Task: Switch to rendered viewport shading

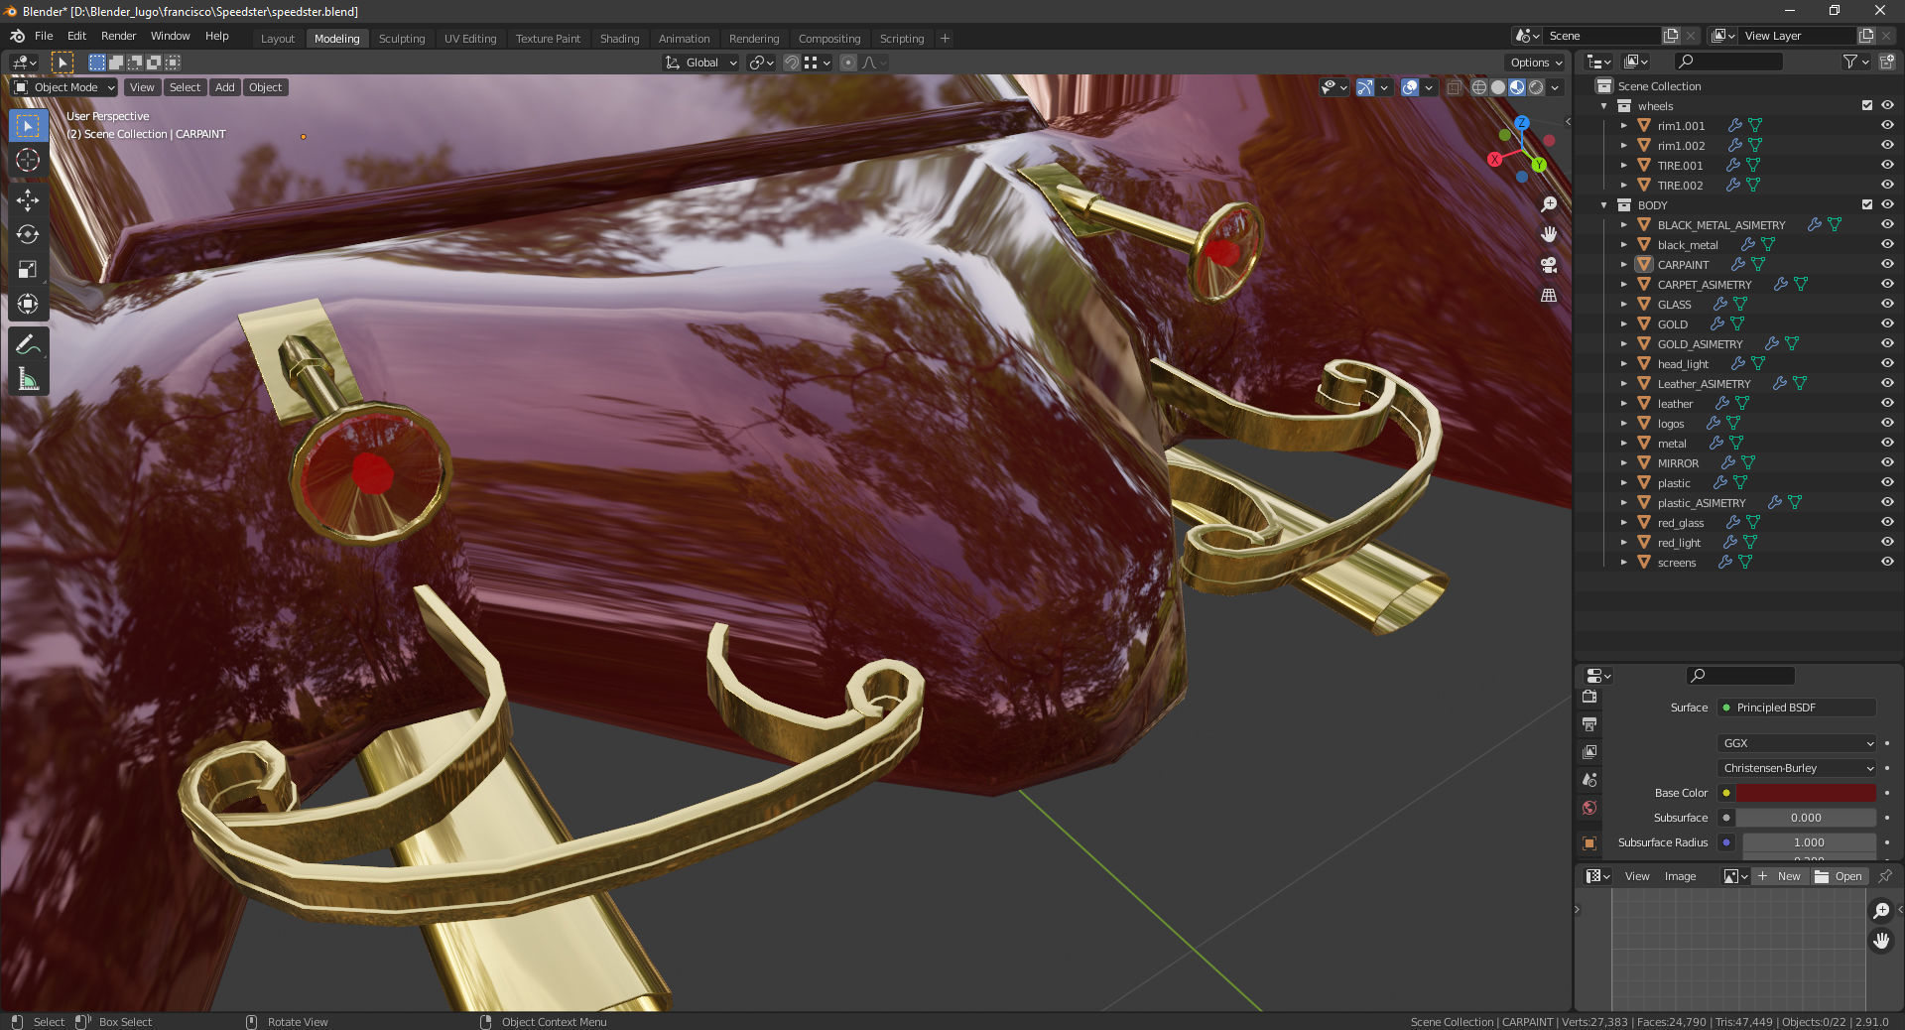Action: click(1536, 87)
